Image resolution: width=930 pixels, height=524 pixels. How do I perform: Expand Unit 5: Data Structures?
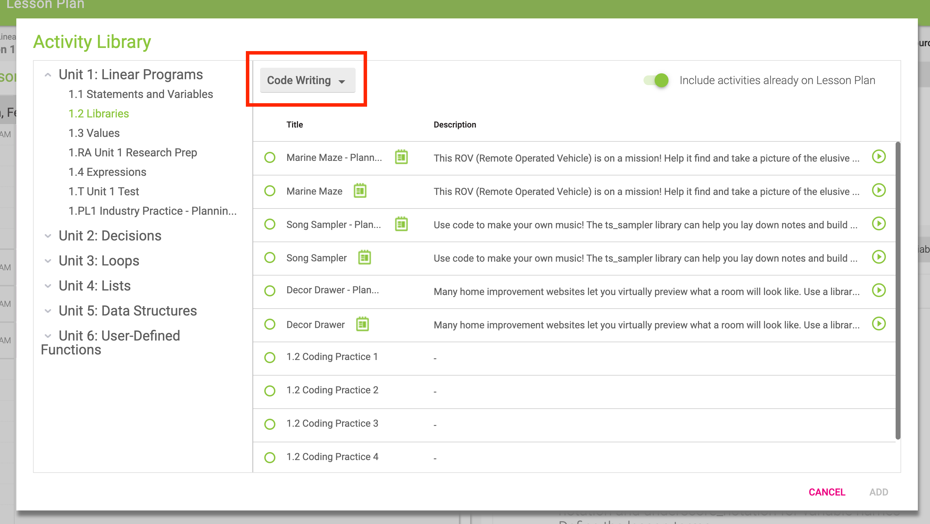point(48,311)
